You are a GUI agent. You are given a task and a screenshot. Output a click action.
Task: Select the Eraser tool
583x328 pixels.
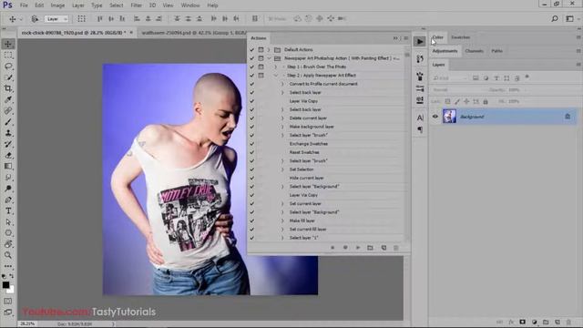8,155
